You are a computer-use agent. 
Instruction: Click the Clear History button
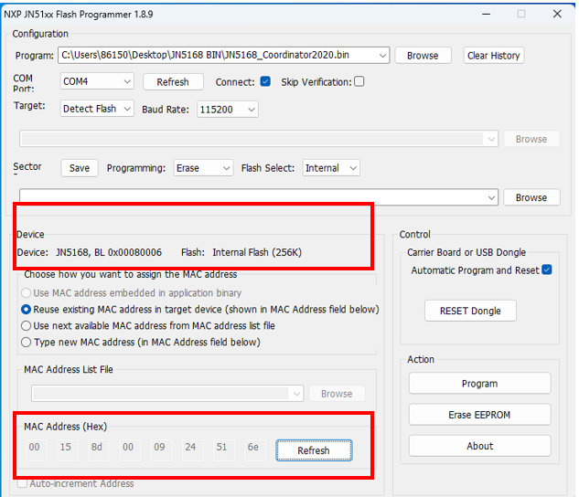494,56
